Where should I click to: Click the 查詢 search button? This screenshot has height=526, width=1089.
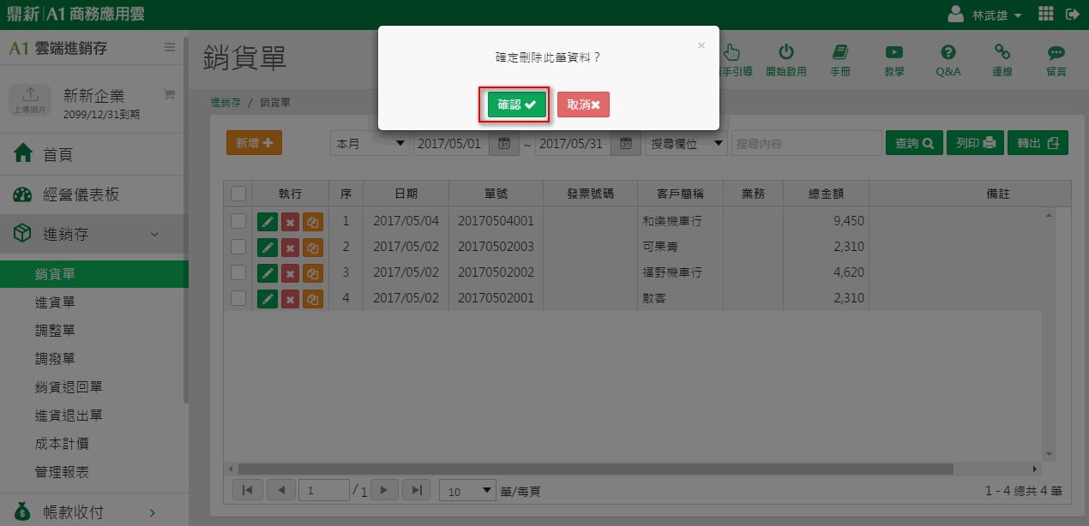tap(914, 143)
